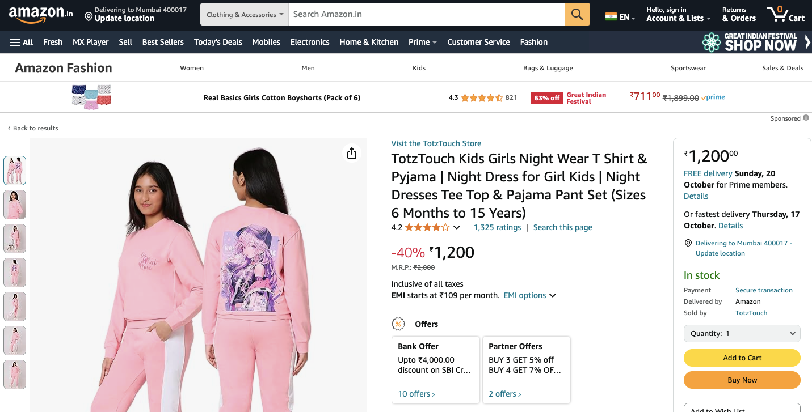Click the search magnifier button
Screen dimensions: 812x412
pyautogui.click(x=577, y=15)
